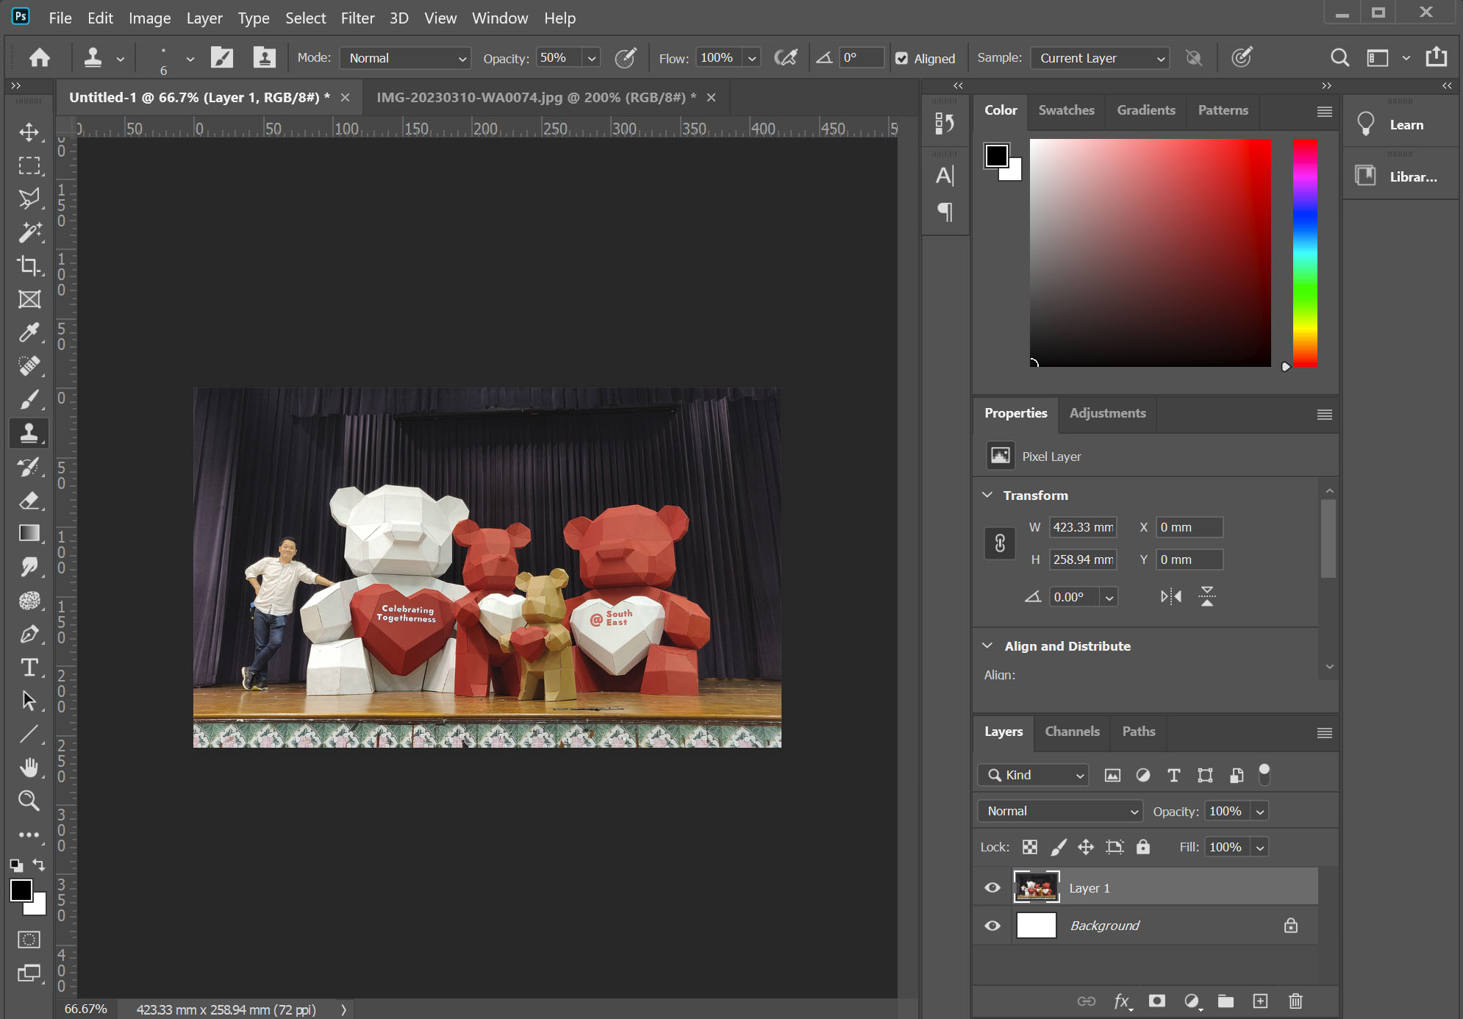Select the Crop tool

pos(29,266)
